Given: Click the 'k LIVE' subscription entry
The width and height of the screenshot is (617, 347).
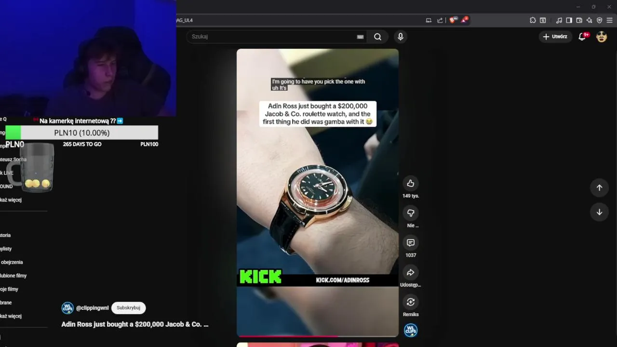Looking at the screenshot, I should (7, 173).
